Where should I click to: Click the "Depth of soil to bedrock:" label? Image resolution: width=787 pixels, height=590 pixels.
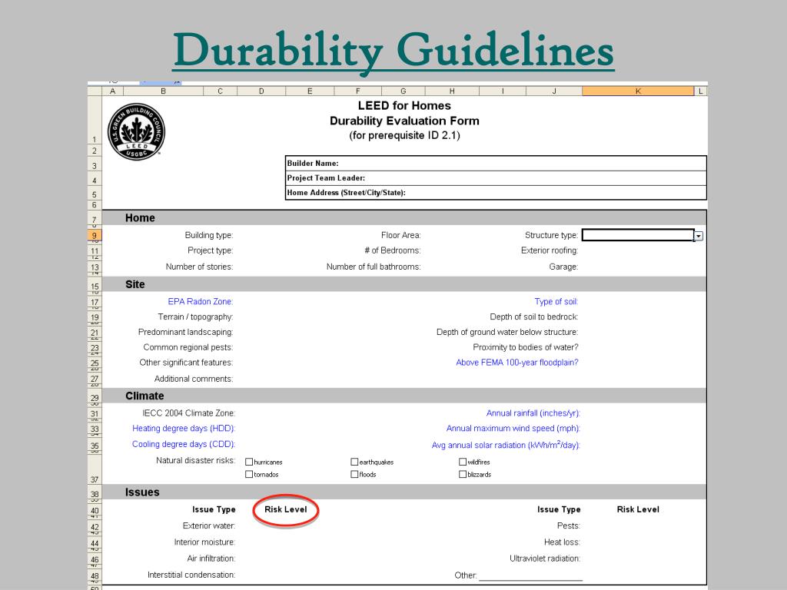534,317
